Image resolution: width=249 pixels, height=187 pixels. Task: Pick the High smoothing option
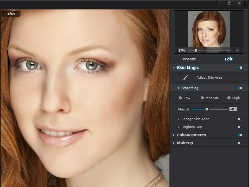(x=229, y=98)
